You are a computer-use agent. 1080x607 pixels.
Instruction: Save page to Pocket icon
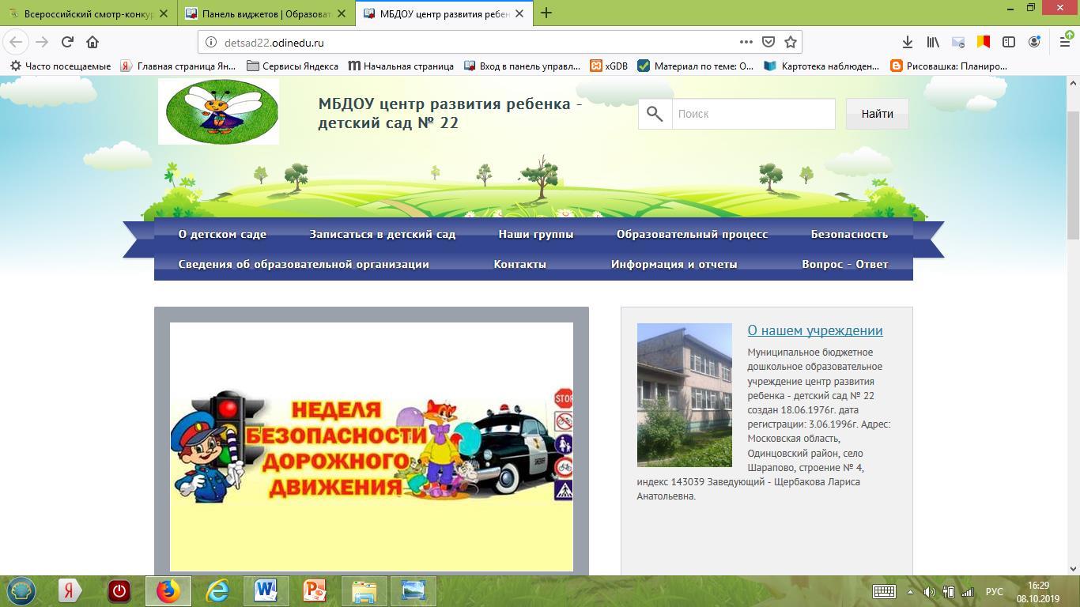tap(768, 43)
